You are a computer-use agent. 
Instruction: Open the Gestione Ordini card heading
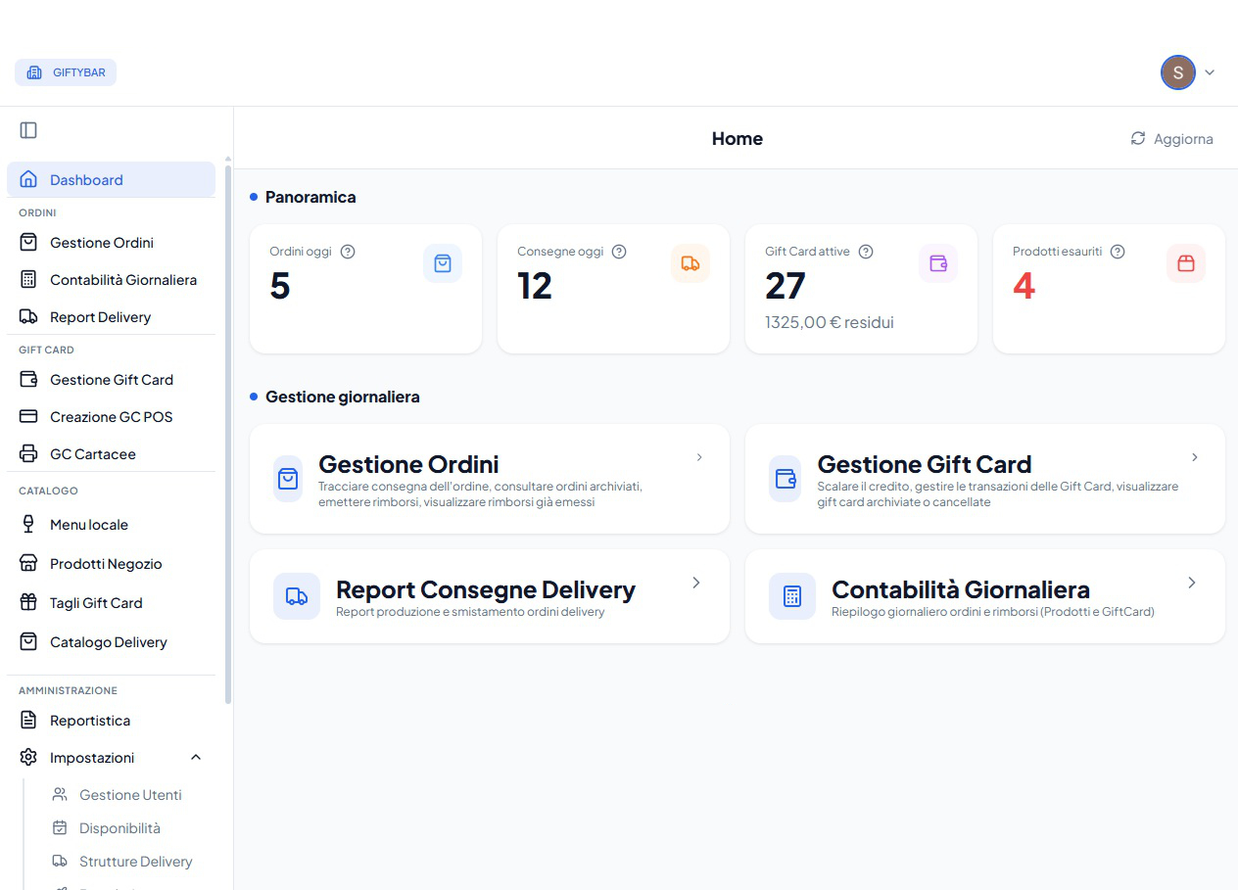[x=408, y=464]
